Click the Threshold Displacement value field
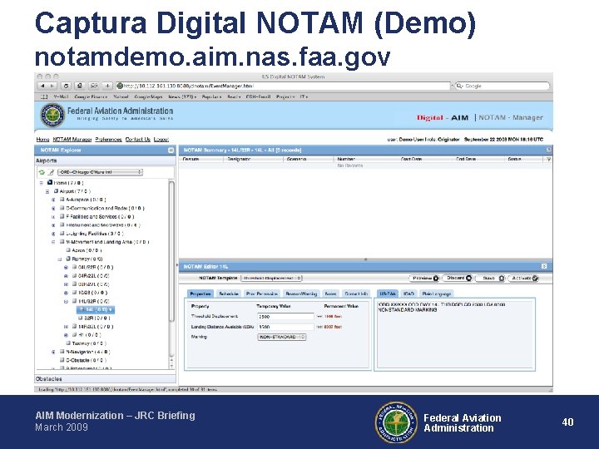 285,317
